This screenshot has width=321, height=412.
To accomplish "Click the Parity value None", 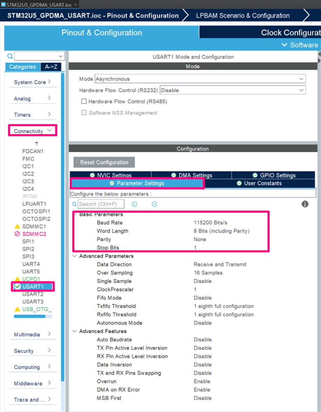I will pos(200,239).
